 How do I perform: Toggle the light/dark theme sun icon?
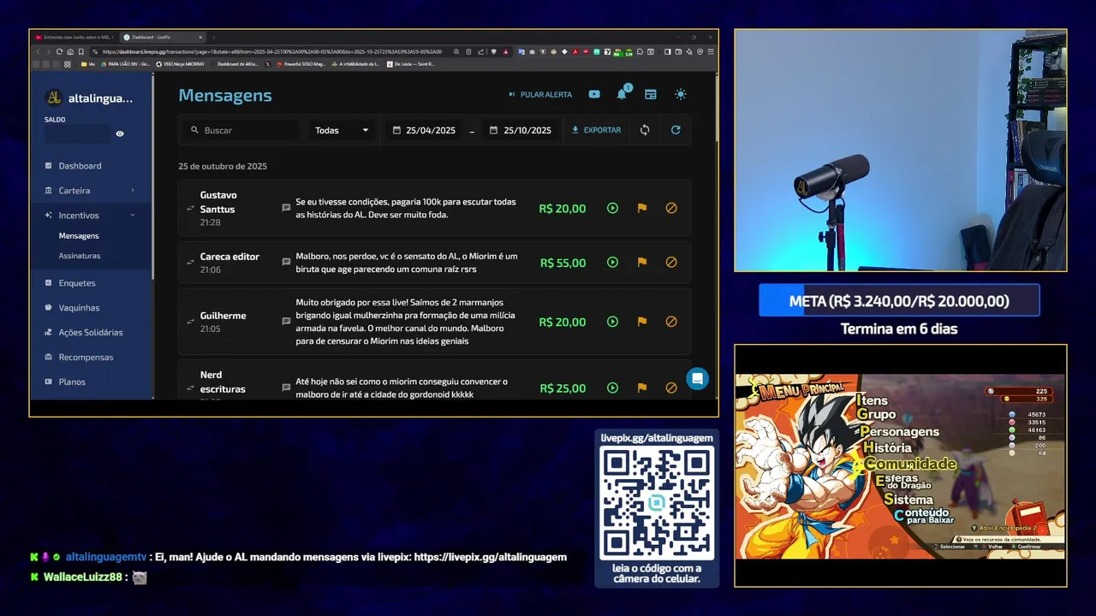[x=681, y=94]
